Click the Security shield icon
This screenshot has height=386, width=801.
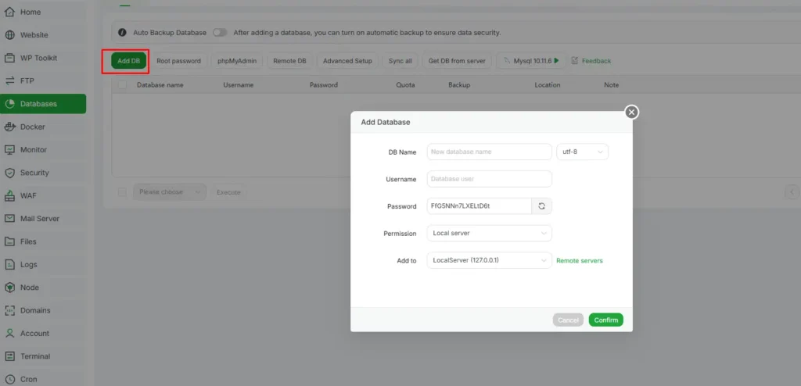(x=10, y=173)
